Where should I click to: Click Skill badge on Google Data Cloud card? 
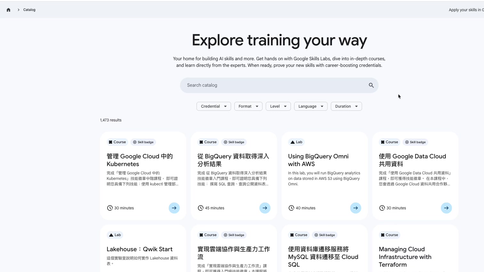pos(415,142)
